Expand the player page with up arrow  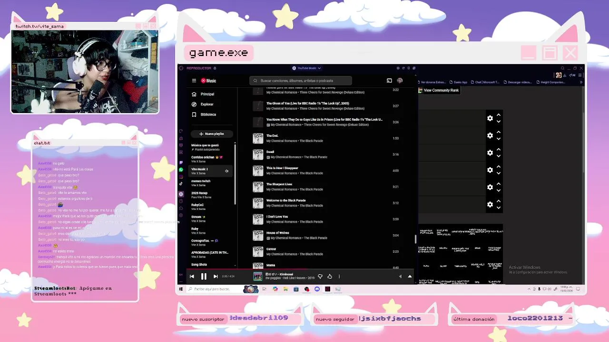pos(410,276)
